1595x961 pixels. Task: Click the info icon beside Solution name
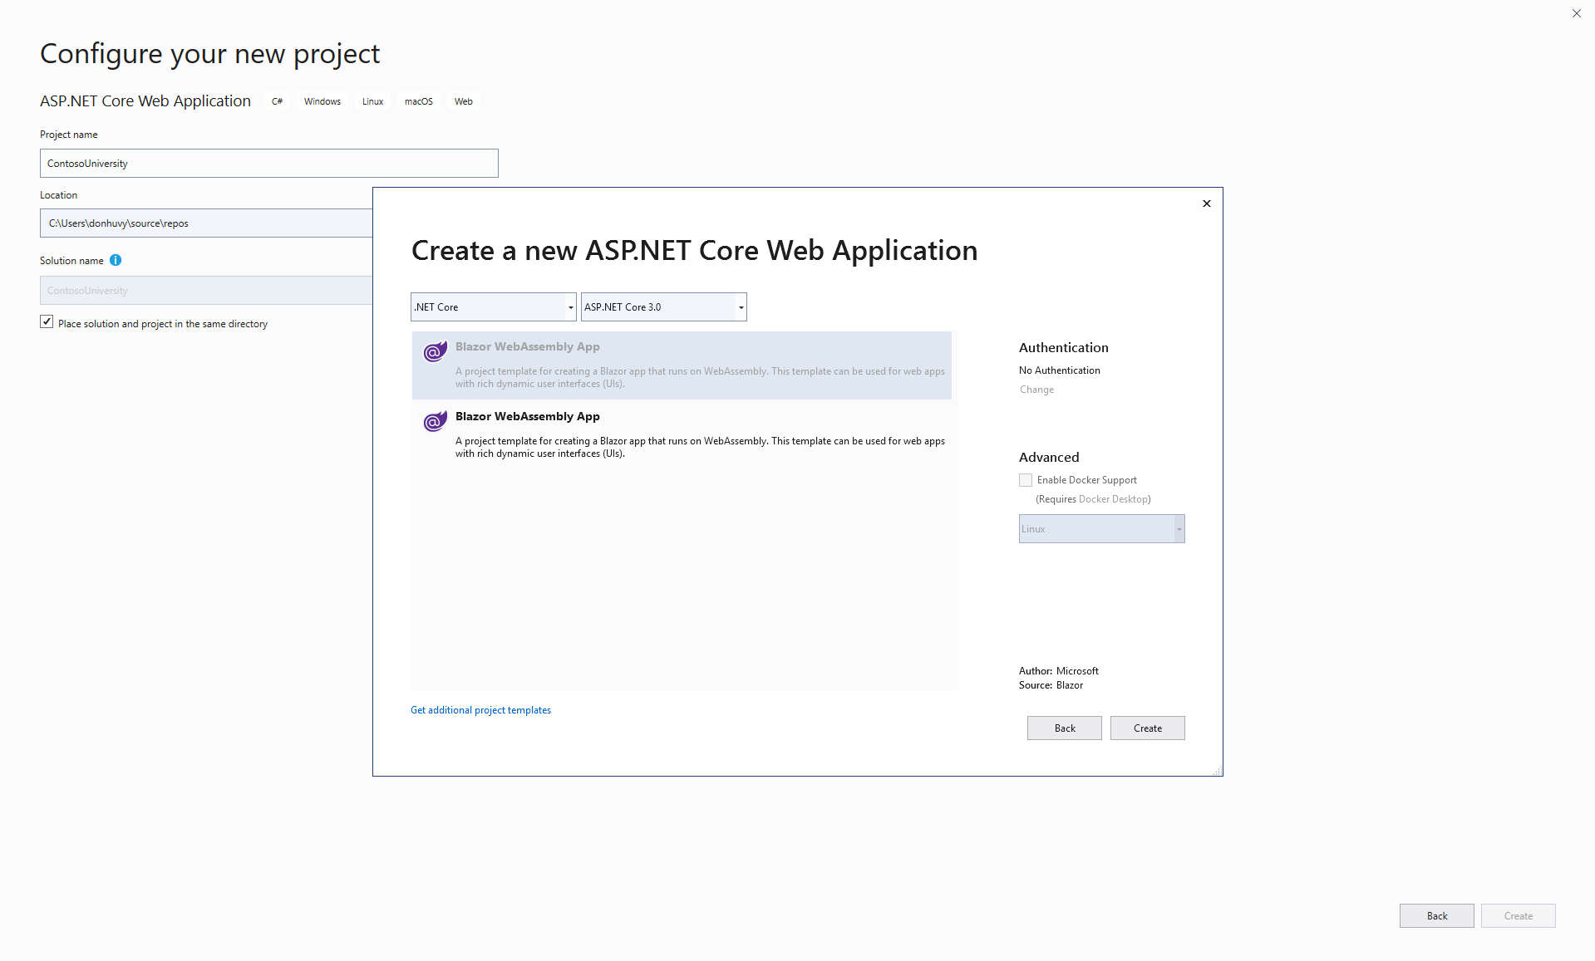click(x=116, y=260)
